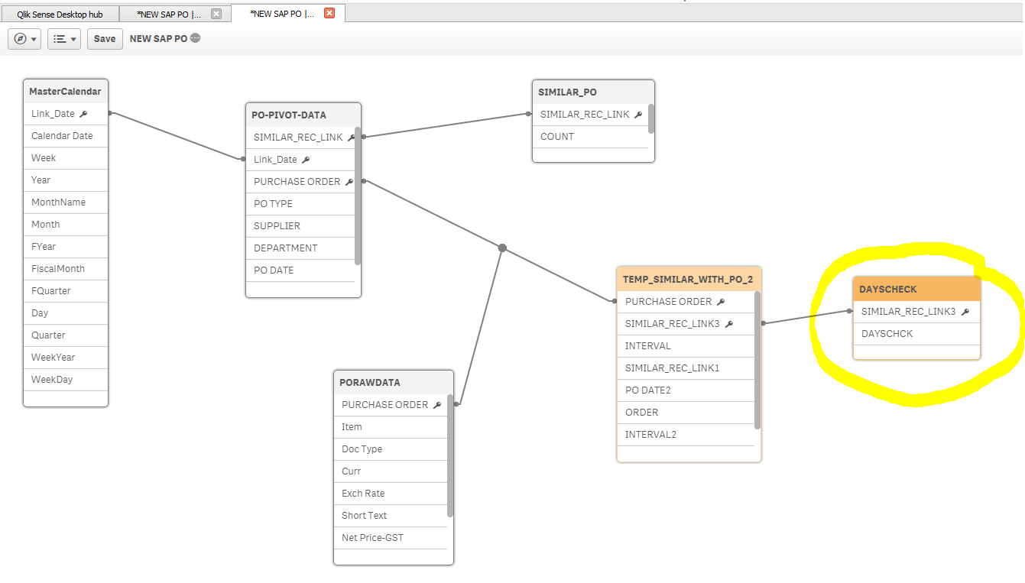This screenshot has height=583, width=1025.
Task: Select the Week field in MasterCalendar
Action: [66, 158]
